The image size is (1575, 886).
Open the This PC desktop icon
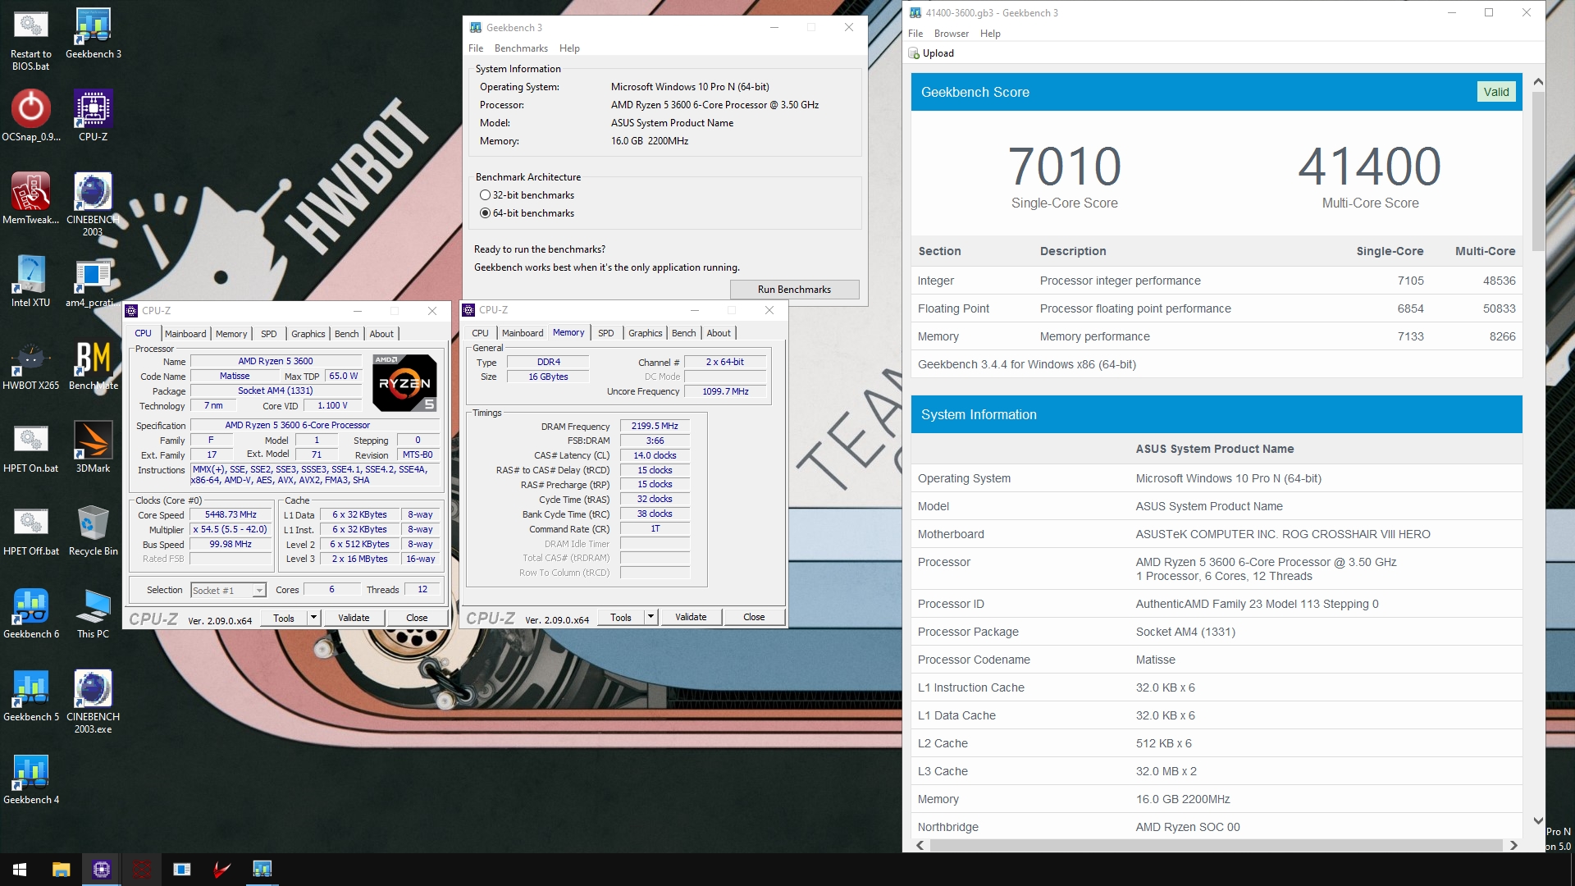94,613
